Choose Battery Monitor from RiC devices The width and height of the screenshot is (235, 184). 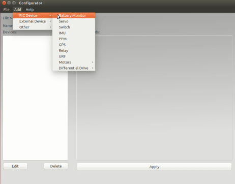pos(74,15)
